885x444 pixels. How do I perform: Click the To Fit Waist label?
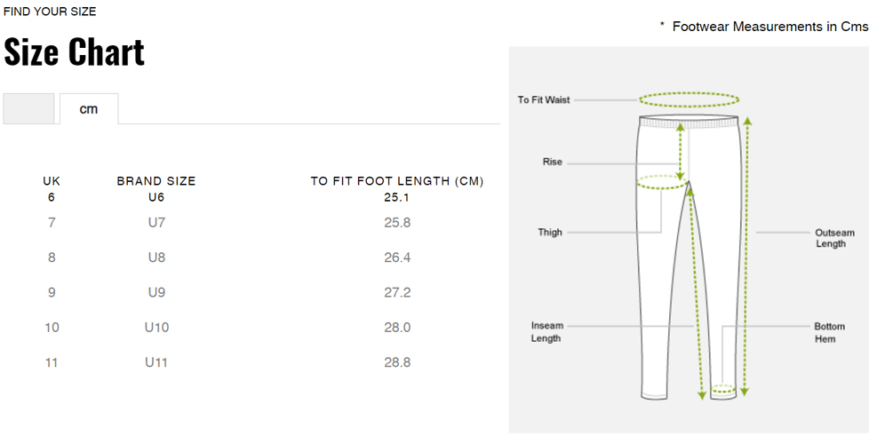pyautogui.click(x=544, y=99)
